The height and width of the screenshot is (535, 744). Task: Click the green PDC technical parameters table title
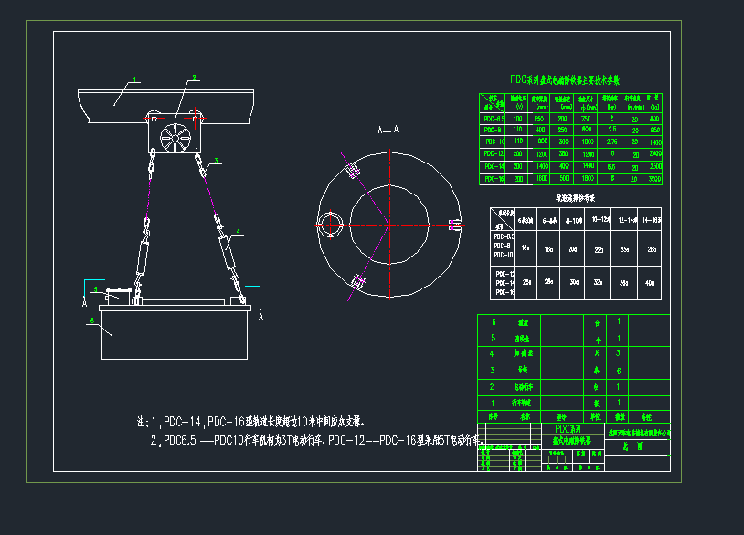(x=565, y=80)
